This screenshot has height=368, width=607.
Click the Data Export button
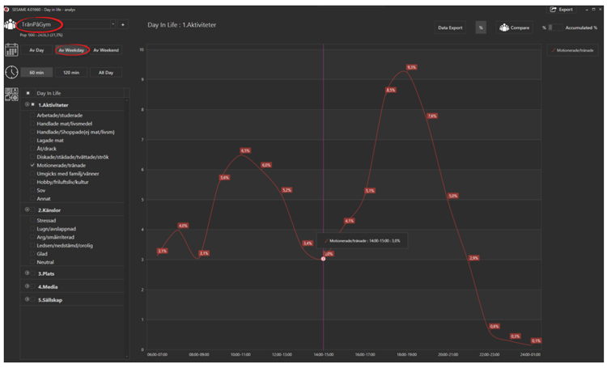451,27
